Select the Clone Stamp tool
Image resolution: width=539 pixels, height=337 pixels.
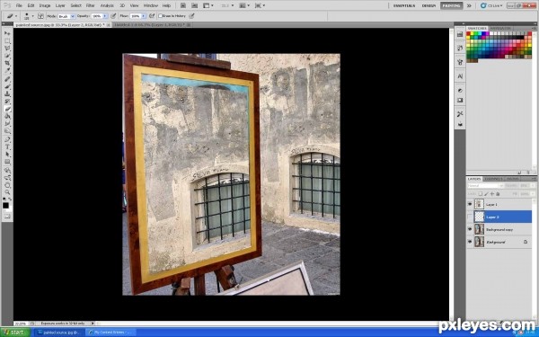coord(7,93)
